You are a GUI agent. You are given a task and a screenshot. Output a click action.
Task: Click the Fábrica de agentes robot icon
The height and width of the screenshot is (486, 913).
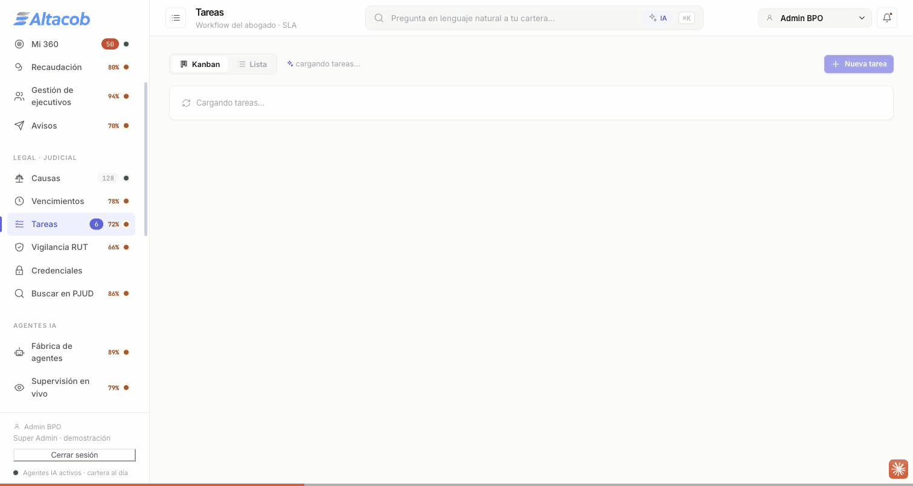pyautogui.click(x=19, y=352)
